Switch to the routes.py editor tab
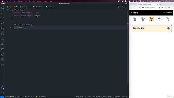174x98 pixels. tap(25, 7)
